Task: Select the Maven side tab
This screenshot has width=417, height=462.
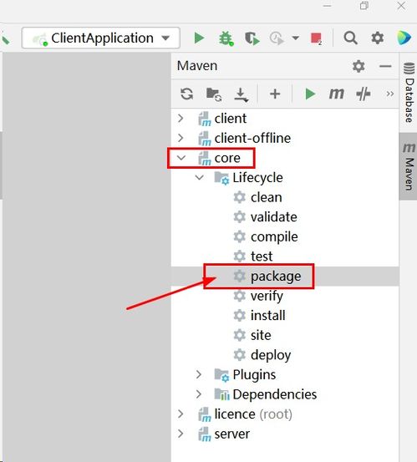Action: (x=409, y=167)
